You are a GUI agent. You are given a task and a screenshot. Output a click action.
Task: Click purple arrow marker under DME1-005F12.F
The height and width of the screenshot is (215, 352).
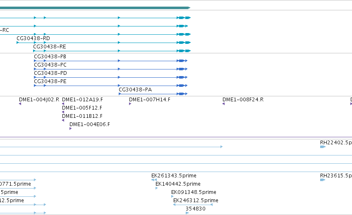pyautogui.click(x=63, y=112)
